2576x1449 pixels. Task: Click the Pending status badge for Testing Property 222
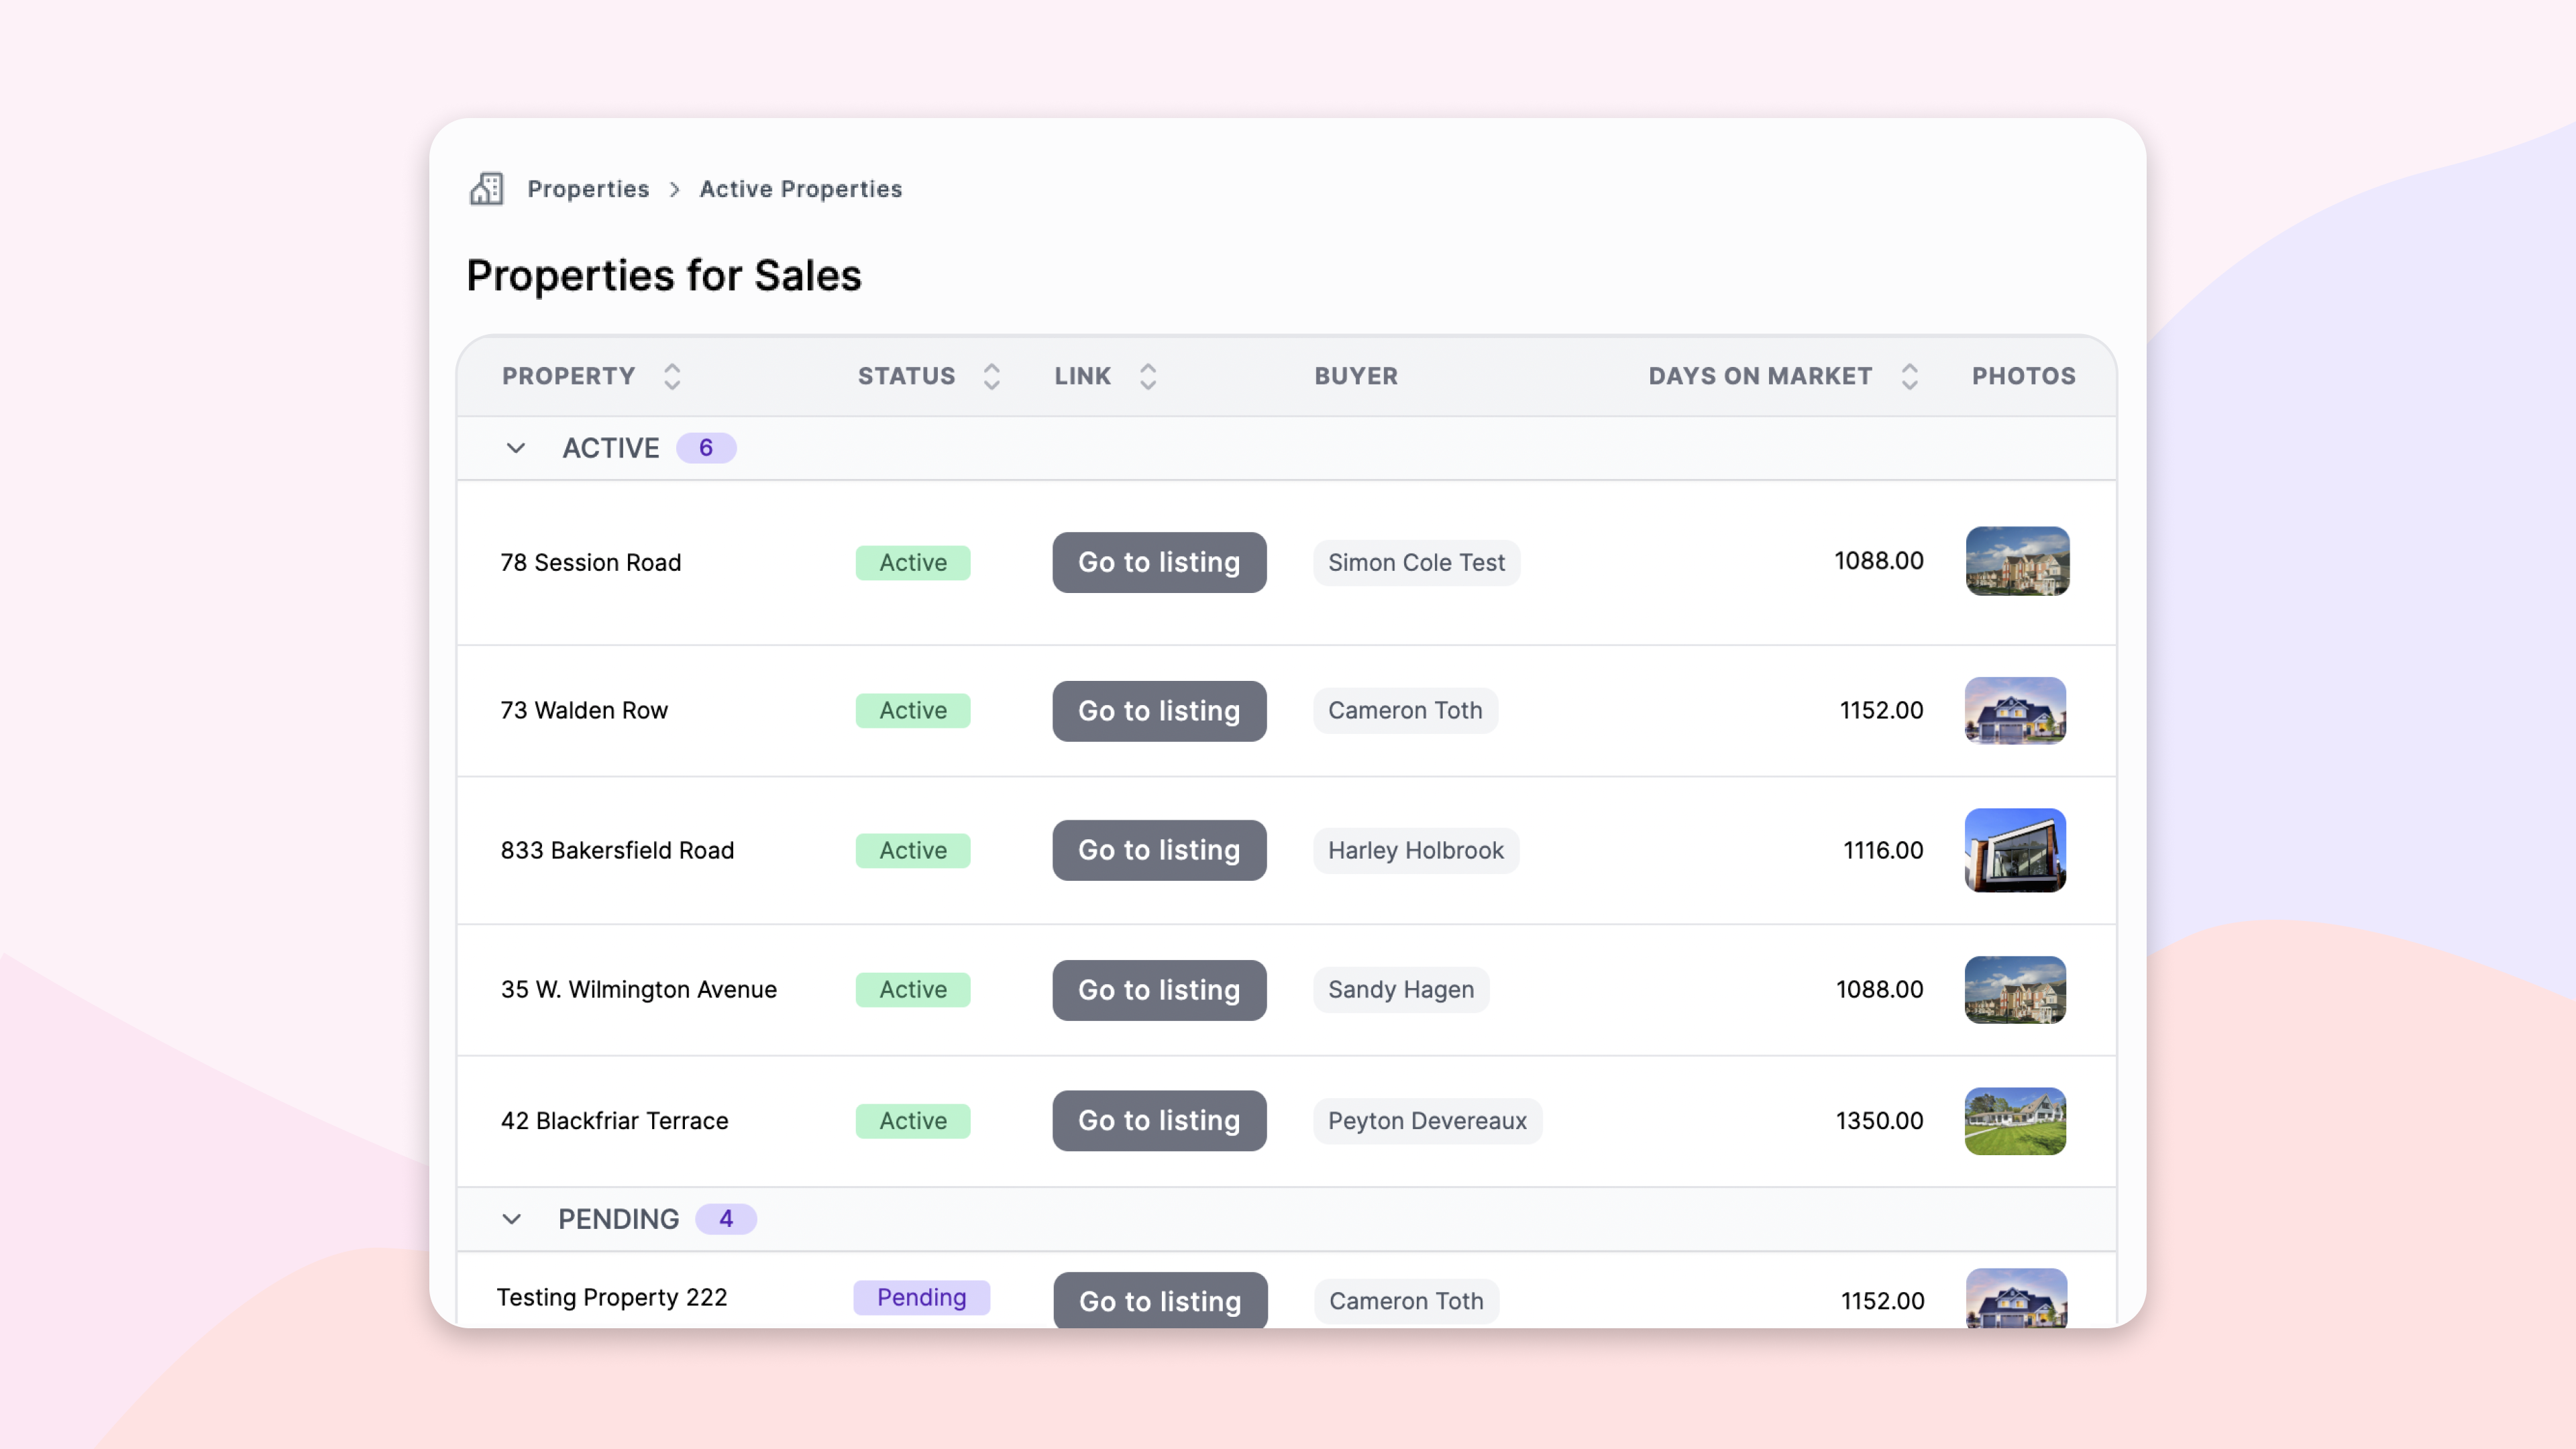(x=921, y=1297)
